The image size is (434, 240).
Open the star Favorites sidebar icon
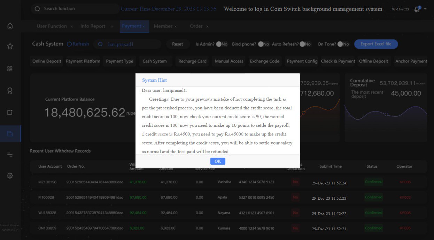(10, 46)
